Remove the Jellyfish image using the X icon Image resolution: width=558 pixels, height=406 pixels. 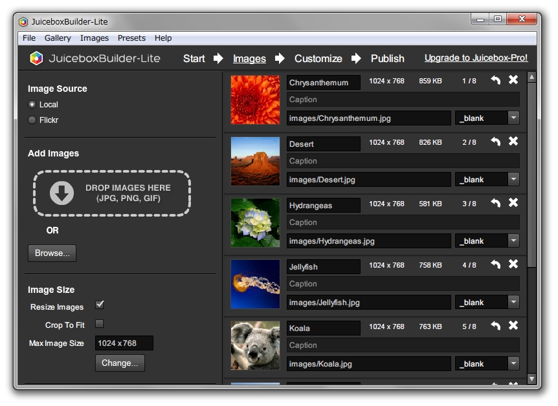515,264
